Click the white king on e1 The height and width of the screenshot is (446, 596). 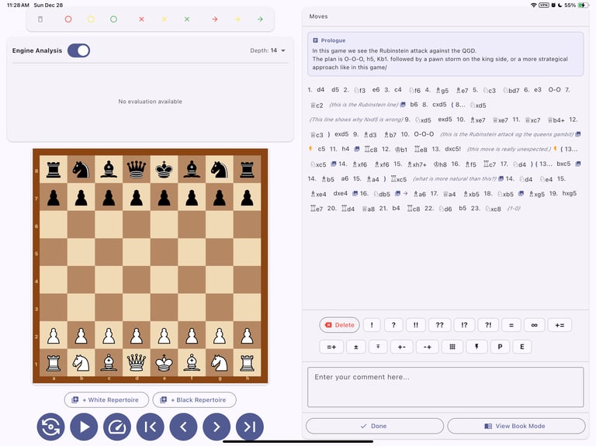pos(165,362)
